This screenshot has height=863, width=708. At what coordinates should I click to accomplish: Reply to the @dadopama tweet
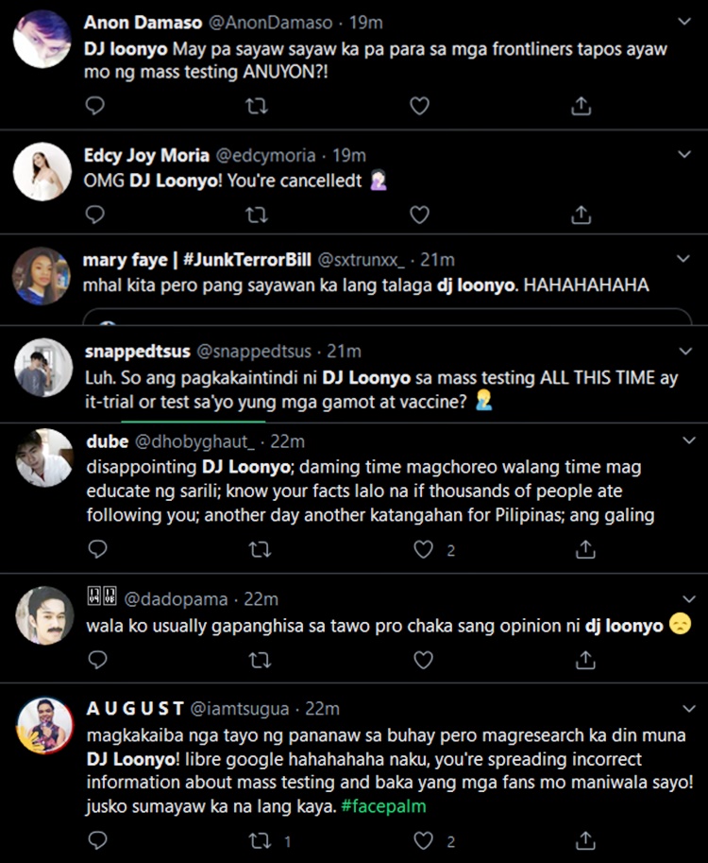click(95, 659)
